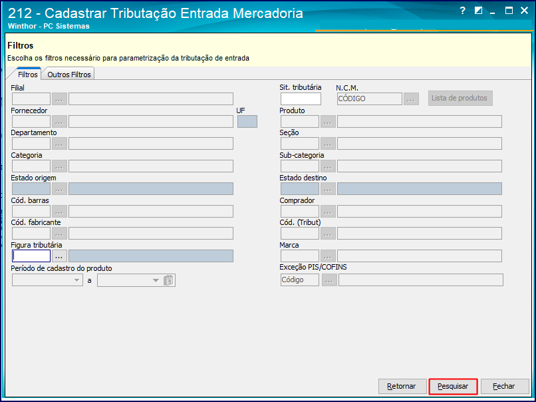The height and width of the screenshot is (402, 536).
Task: Click the Pesquisar button
Action: 453,386
